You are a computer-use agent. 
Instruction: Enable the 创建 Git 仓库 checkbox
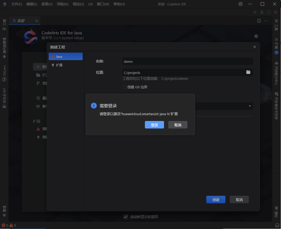(x=124, y=87)
